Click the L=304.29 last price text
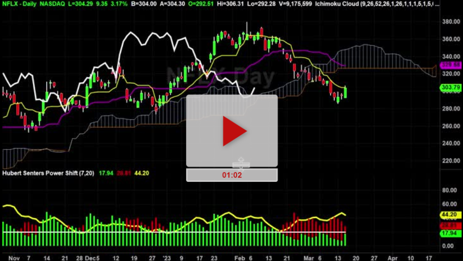 tap(80, 4)
